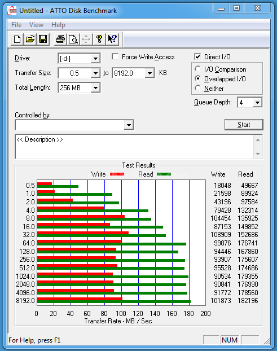Open About via yellow question mark icon
Screen dimensions: 277x351
tap(99, 39)
